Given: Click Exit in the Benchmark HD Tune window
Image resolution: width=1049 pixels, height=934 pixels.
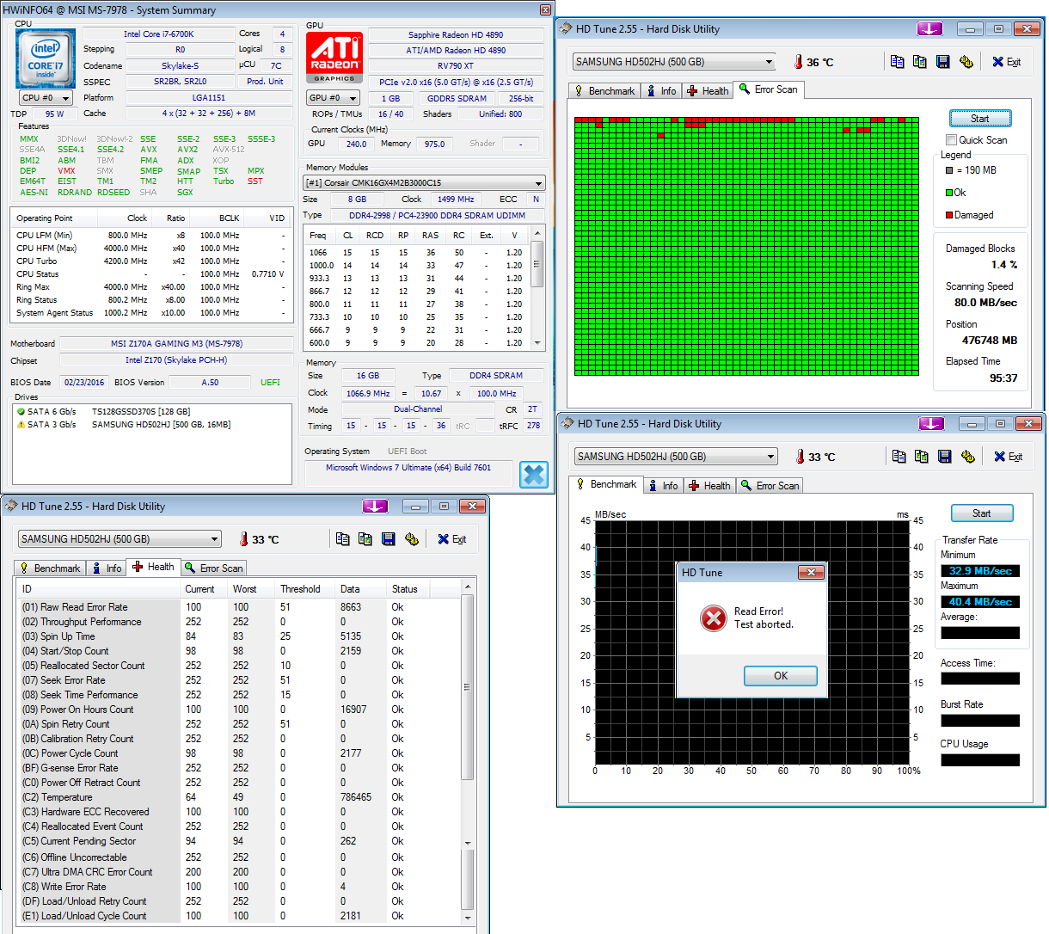Looking at the screenshot, I should click(x=1009, y=457).
